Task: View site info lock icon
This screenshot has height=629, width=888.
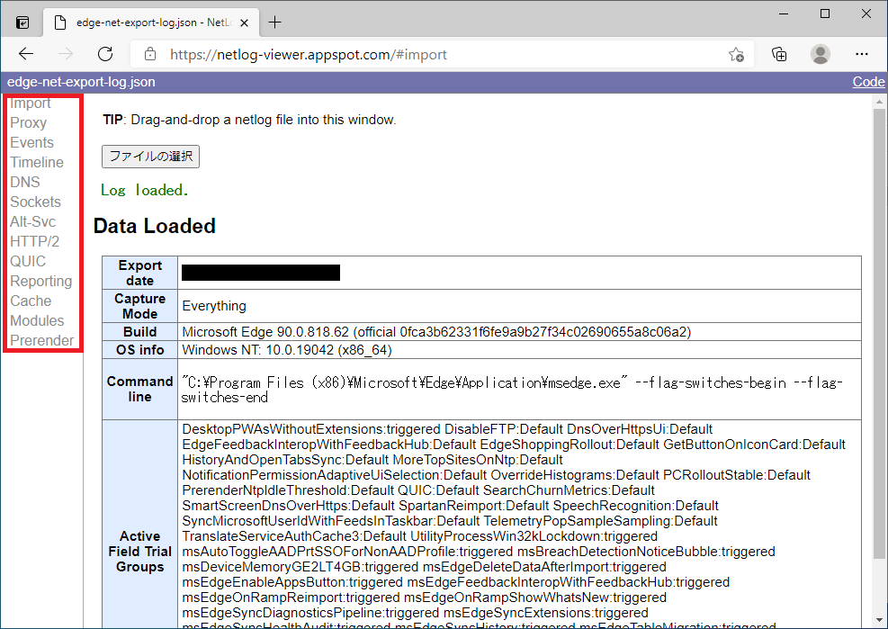Action: pyautogui.click(x=150, y=54)
